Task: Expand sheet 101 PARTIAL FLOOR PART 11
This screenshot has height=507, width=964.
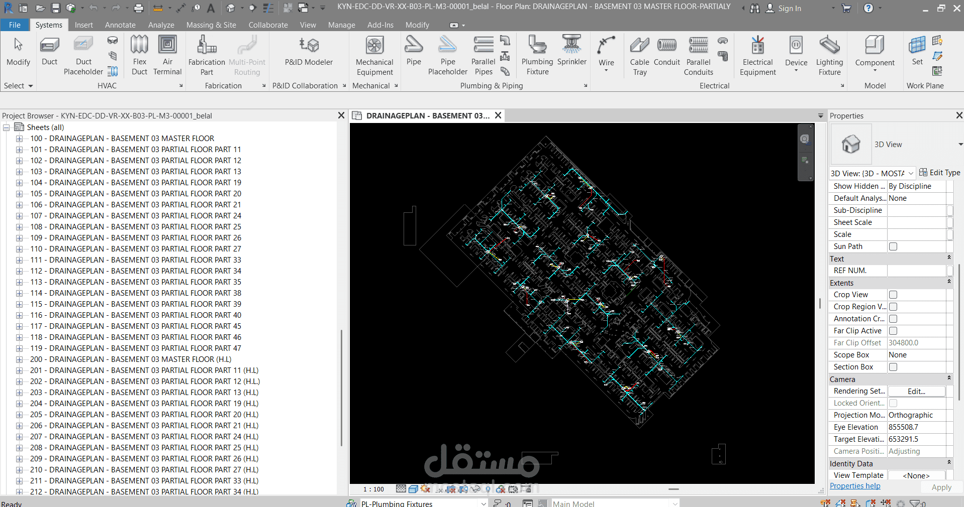Action: click(19, 150)
